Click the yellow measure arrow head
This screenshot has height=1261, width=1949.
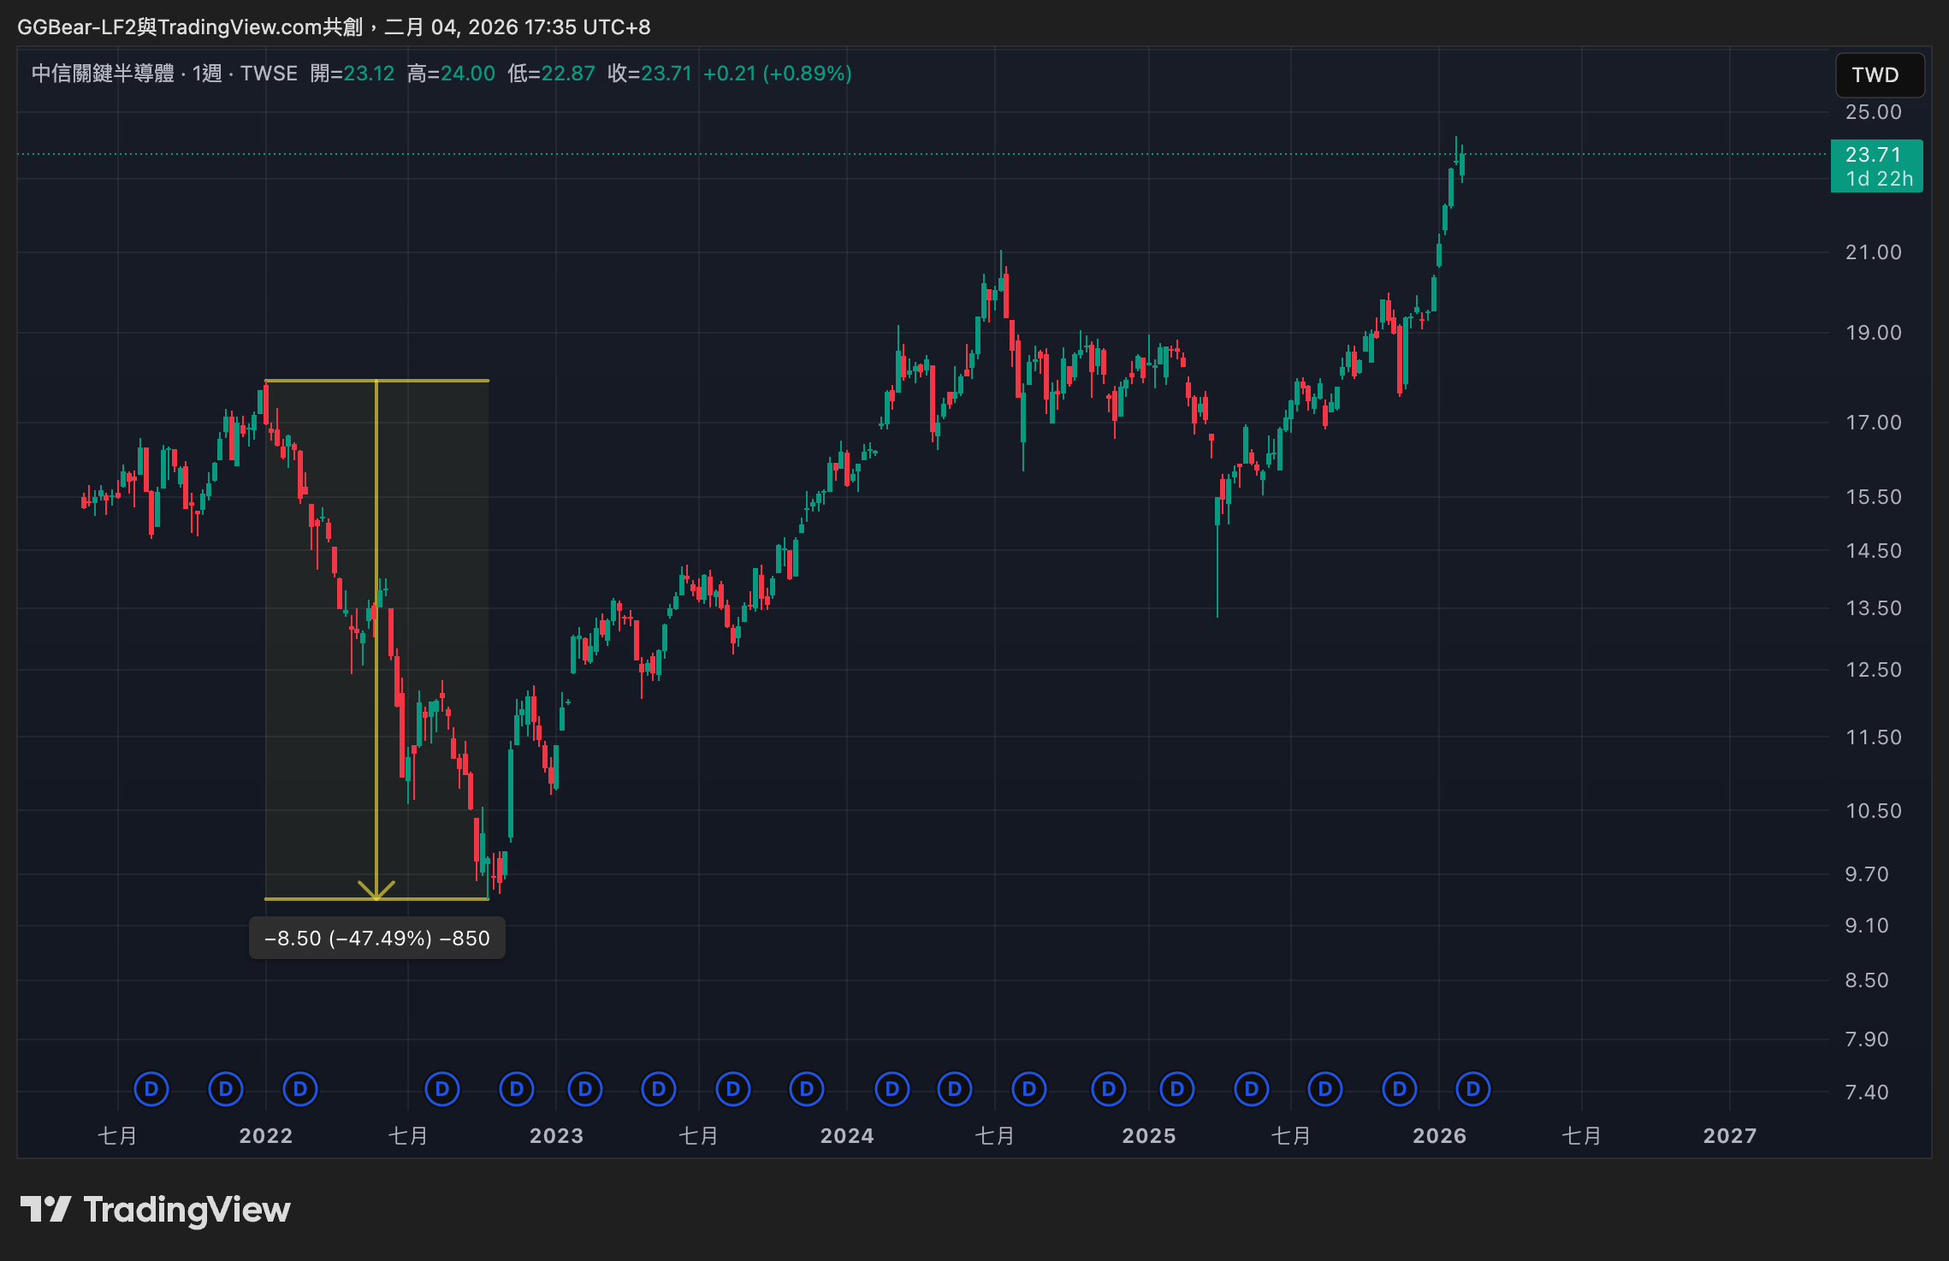point(376,891)
